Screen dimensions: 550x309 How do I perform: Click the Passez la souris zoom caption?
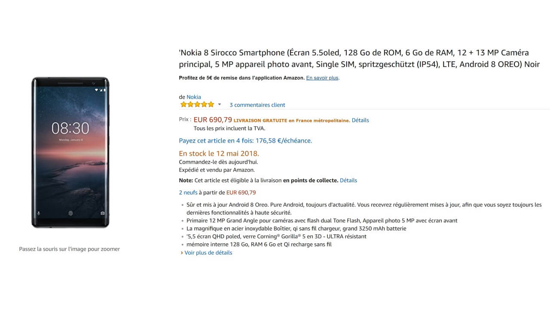click(69, 249)
